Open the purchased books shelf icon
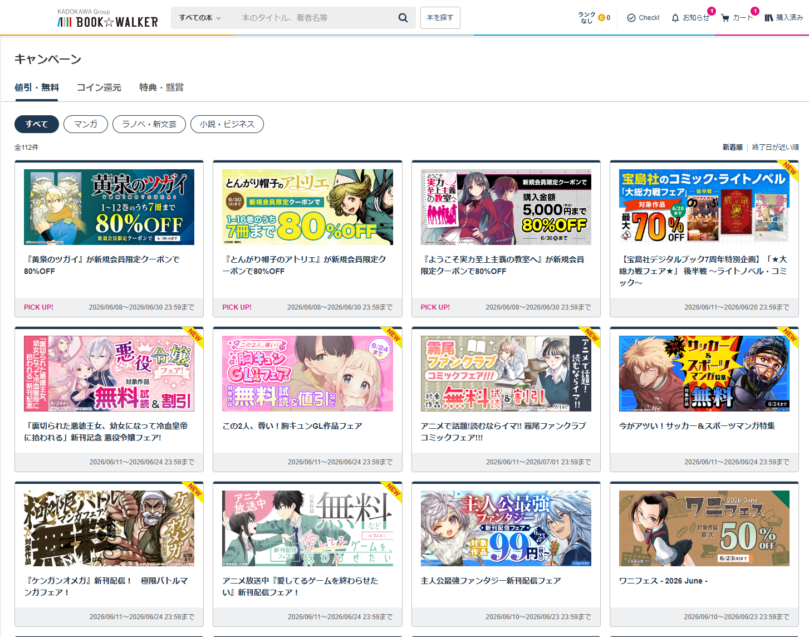The height and width of the screenshot is (637, 809). pos(768,18)
